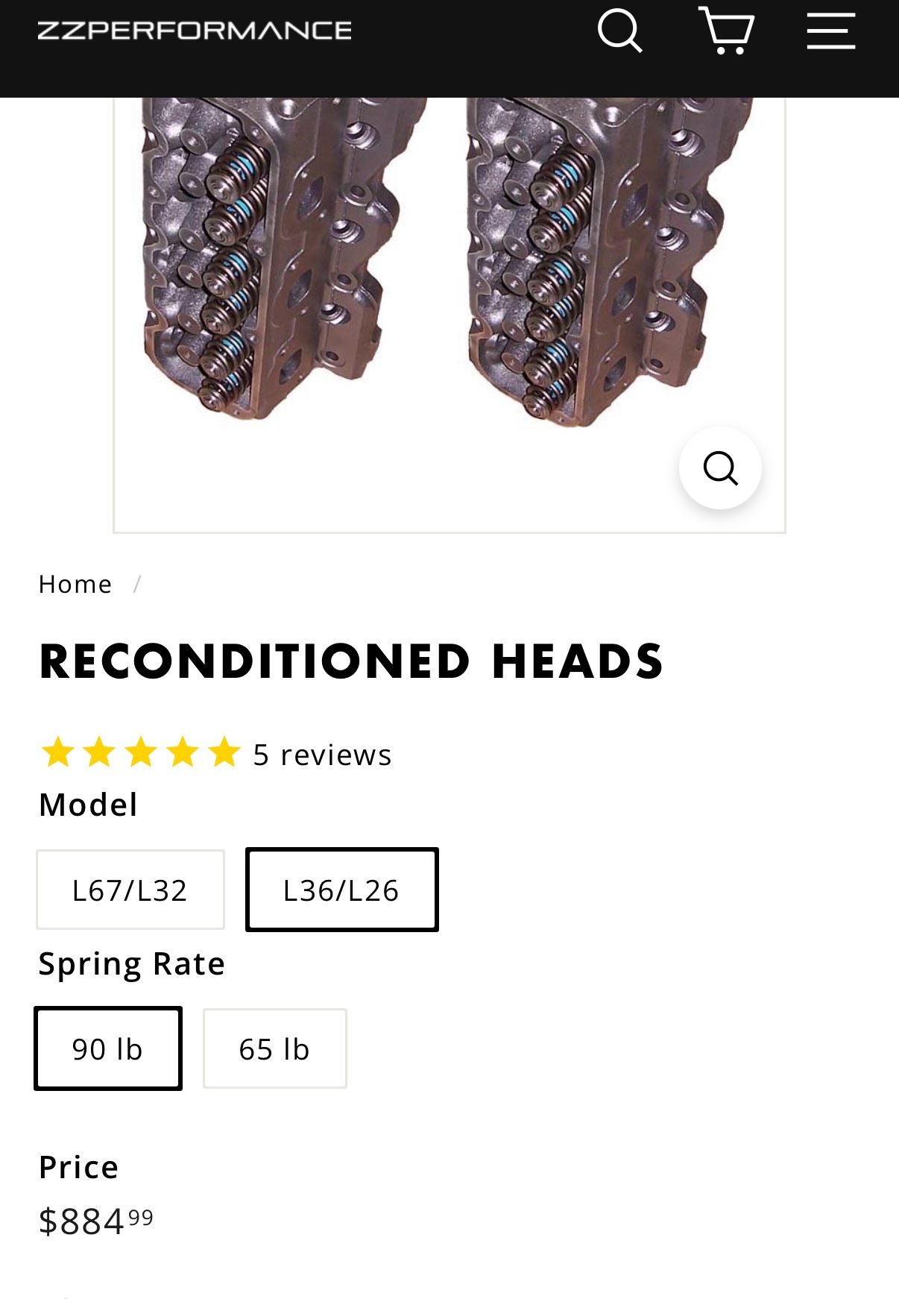Choose the 65 lb spring rate
The image size is (899, 1299).
point(274,1048)
